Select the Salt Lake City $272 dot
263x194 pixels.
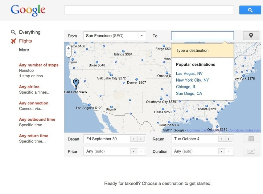tap(111, 75)
